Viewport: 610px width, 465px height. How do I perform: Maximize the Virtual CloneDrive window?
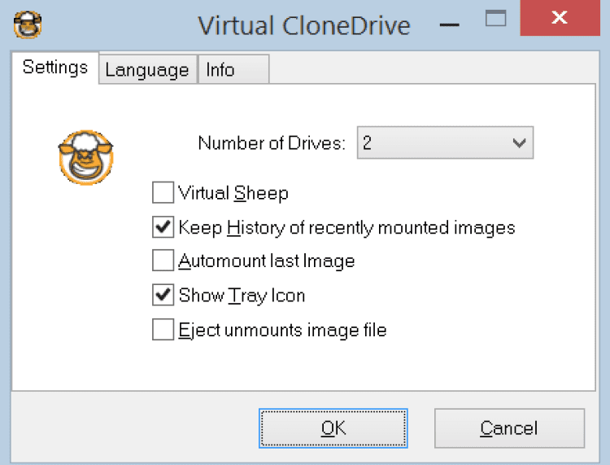coord(495,20)
